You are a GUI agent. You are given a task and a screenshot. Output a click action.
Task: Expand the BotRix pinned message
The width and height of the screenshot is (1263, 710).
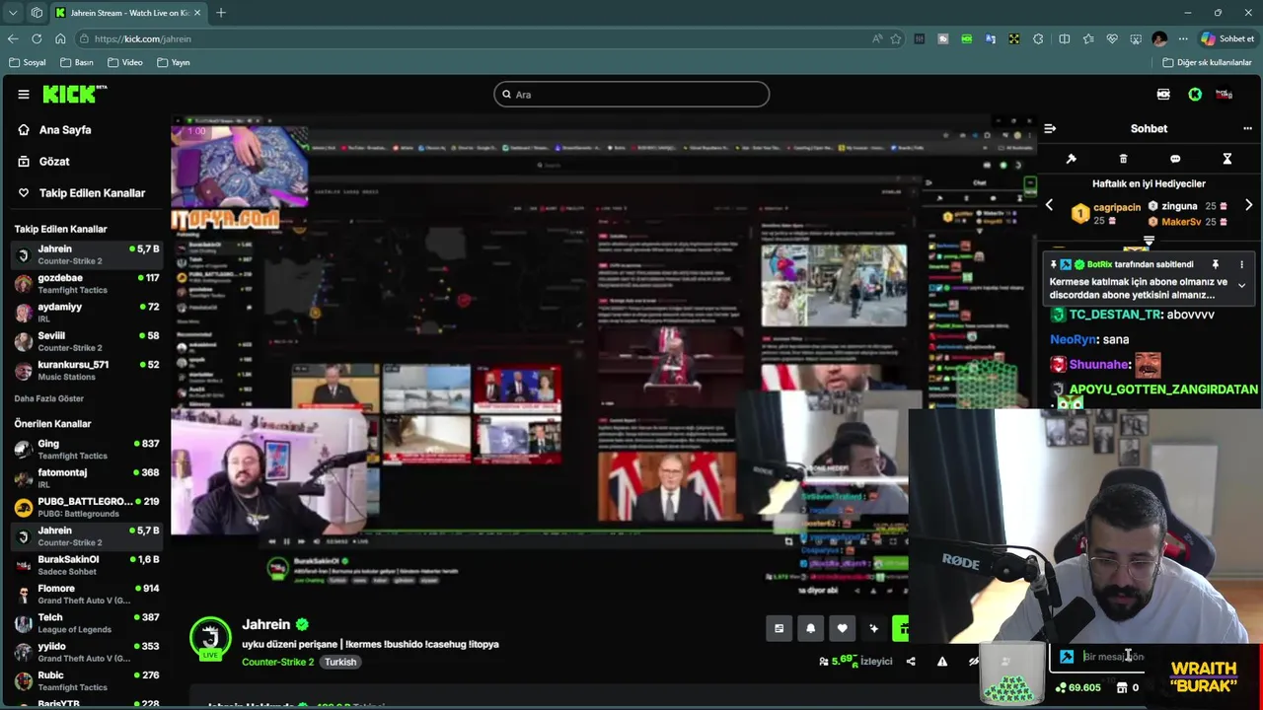tap(1241, 286)
